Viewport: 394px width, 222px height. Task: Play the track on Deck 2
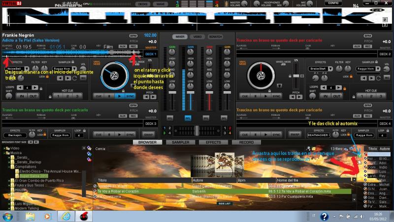coord(266,96)
